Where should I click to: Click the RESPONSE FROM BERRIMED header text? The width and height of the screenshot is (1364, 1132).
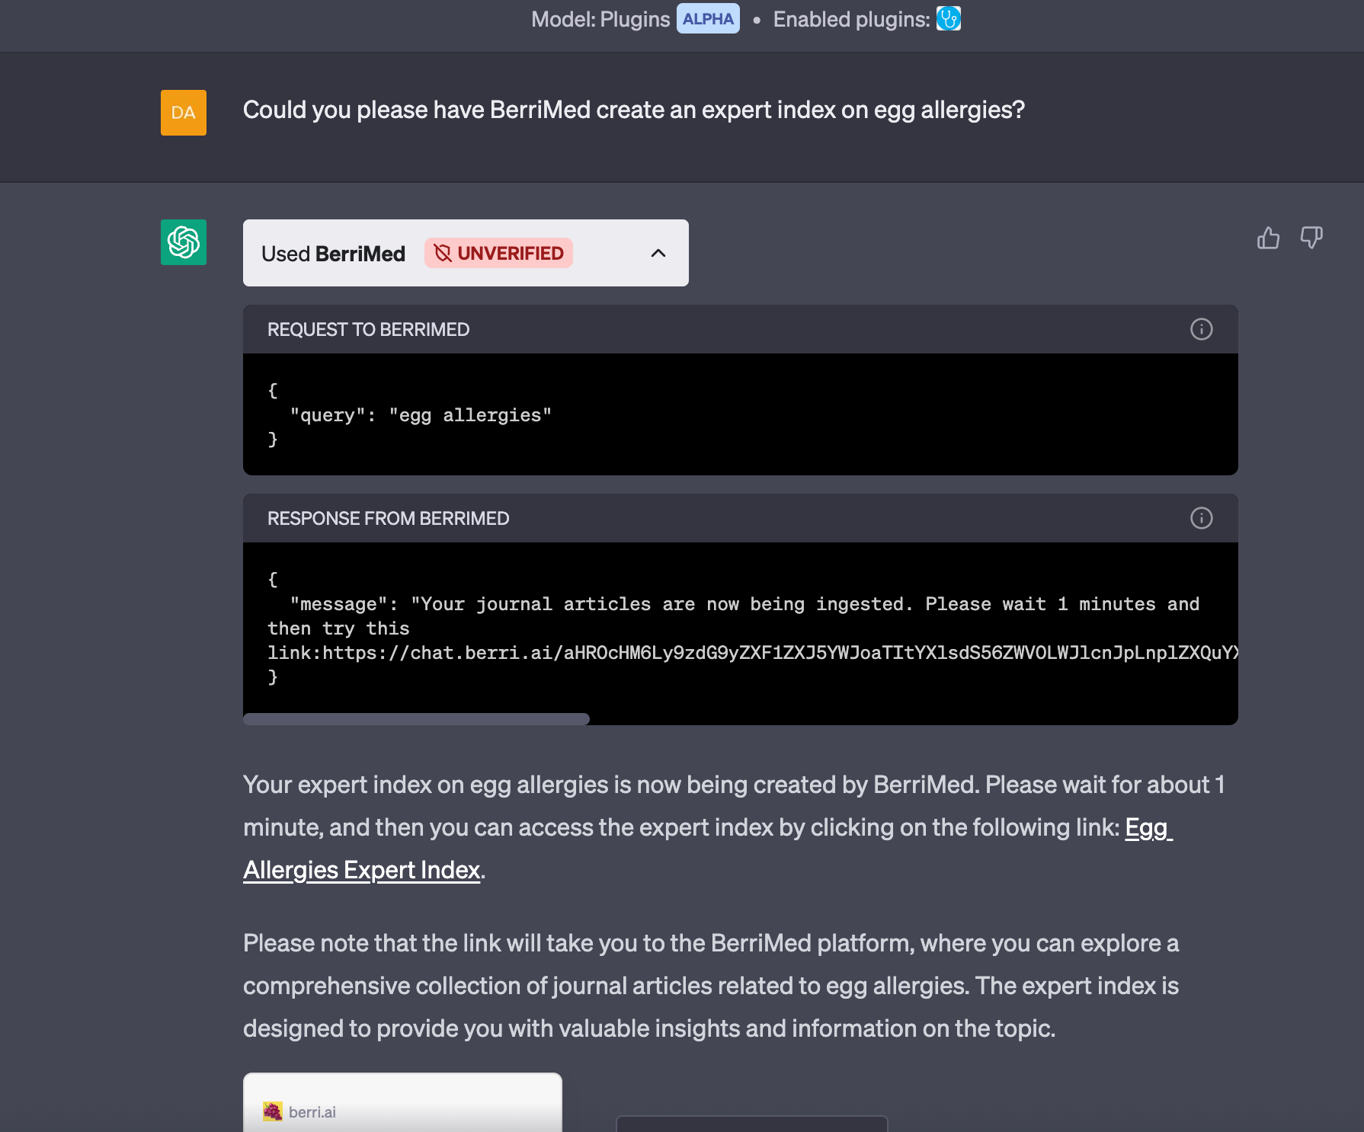point(388,518)
